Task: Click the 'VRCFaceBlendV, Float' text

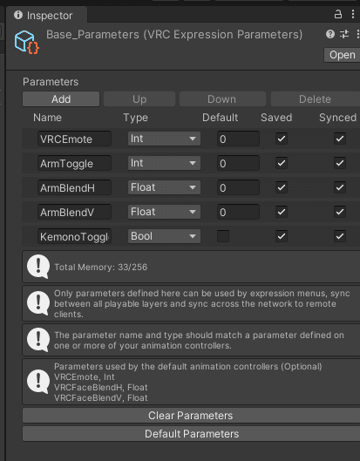Action: pos(101,398)
